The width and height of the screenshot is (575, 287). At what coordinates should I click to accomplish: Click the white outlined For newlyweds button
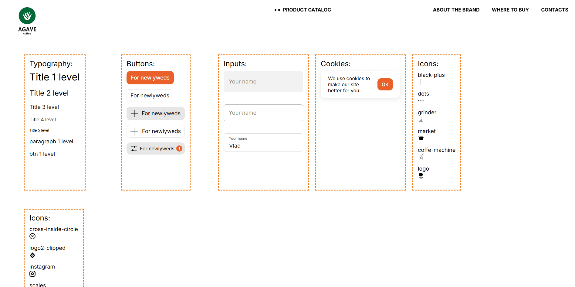click(x=150, y=96)
